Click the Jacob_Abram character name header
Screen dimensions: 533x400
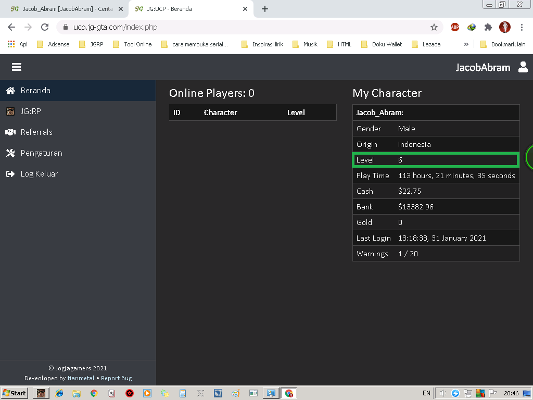[x=379, y=113]
